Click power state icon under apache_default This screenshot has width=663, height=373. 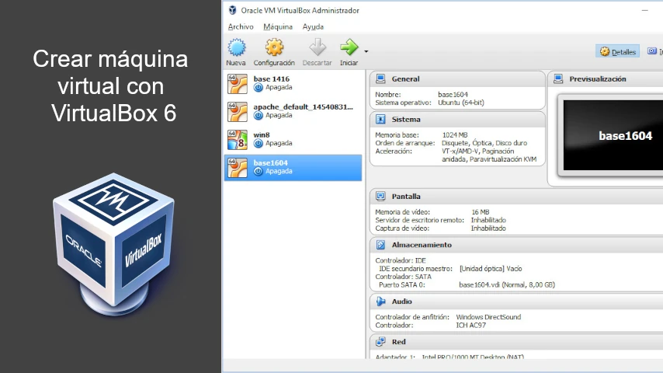(259, 116)
